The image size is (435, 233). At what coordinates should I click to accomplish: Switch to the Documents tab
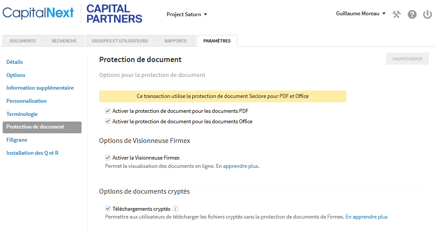pos(23,41)
